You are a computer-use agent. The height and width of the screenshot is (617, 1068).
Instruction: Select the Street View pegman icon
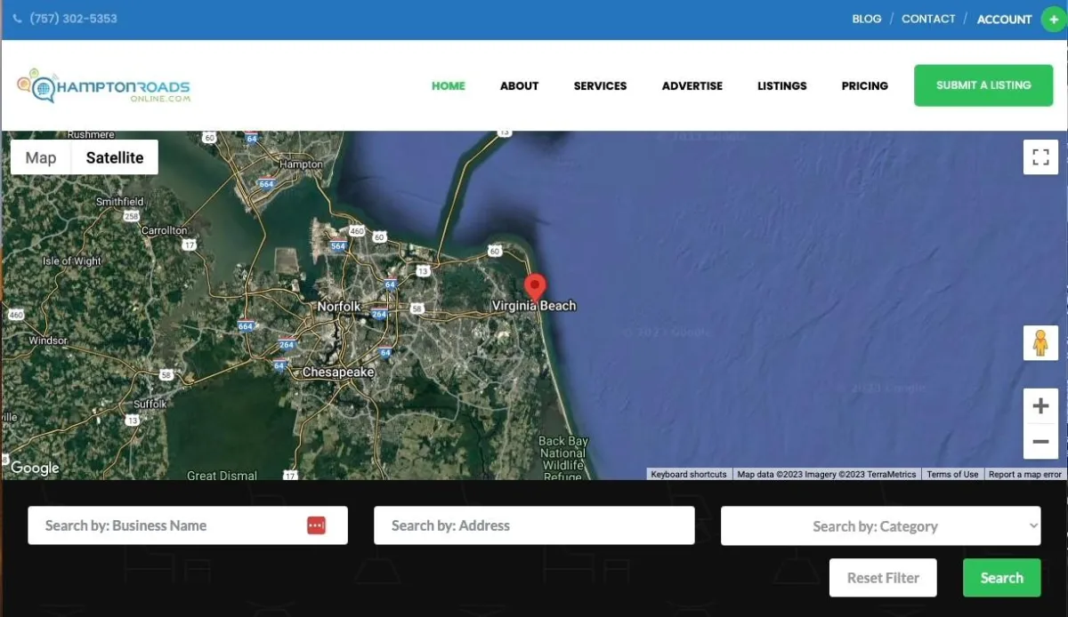tap(1040, 342)
